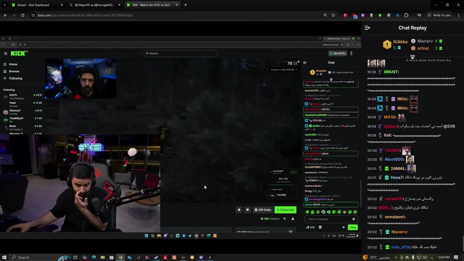This screenshot has height=261, width=464.
Task: Open lixll's chat username
Action: 388,136
